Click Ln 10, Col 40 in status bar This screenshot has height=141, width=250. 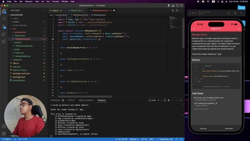click(x=121, y=139)
